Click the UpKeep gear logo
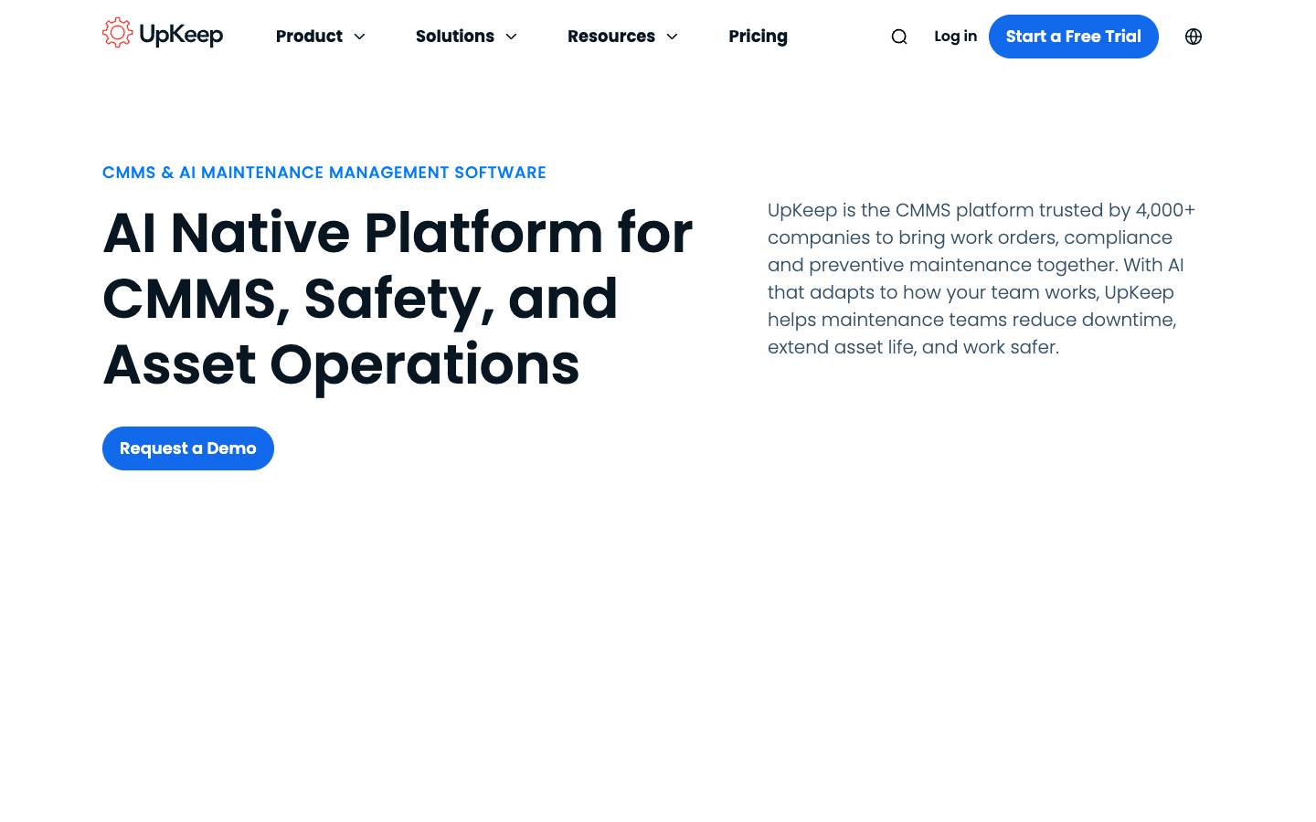 click(x=117, y=33)
